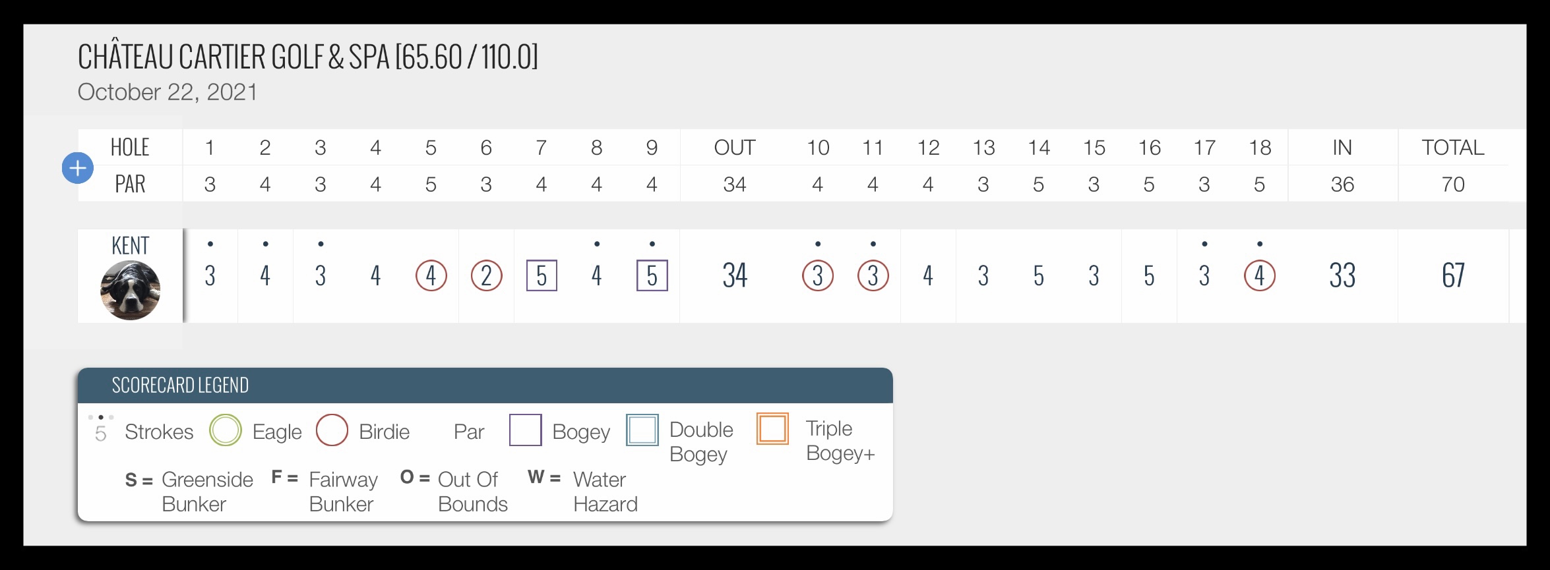1550x570 pixels.
Task: Click the Strokes dots legend symbol
Action: [101, 429]
